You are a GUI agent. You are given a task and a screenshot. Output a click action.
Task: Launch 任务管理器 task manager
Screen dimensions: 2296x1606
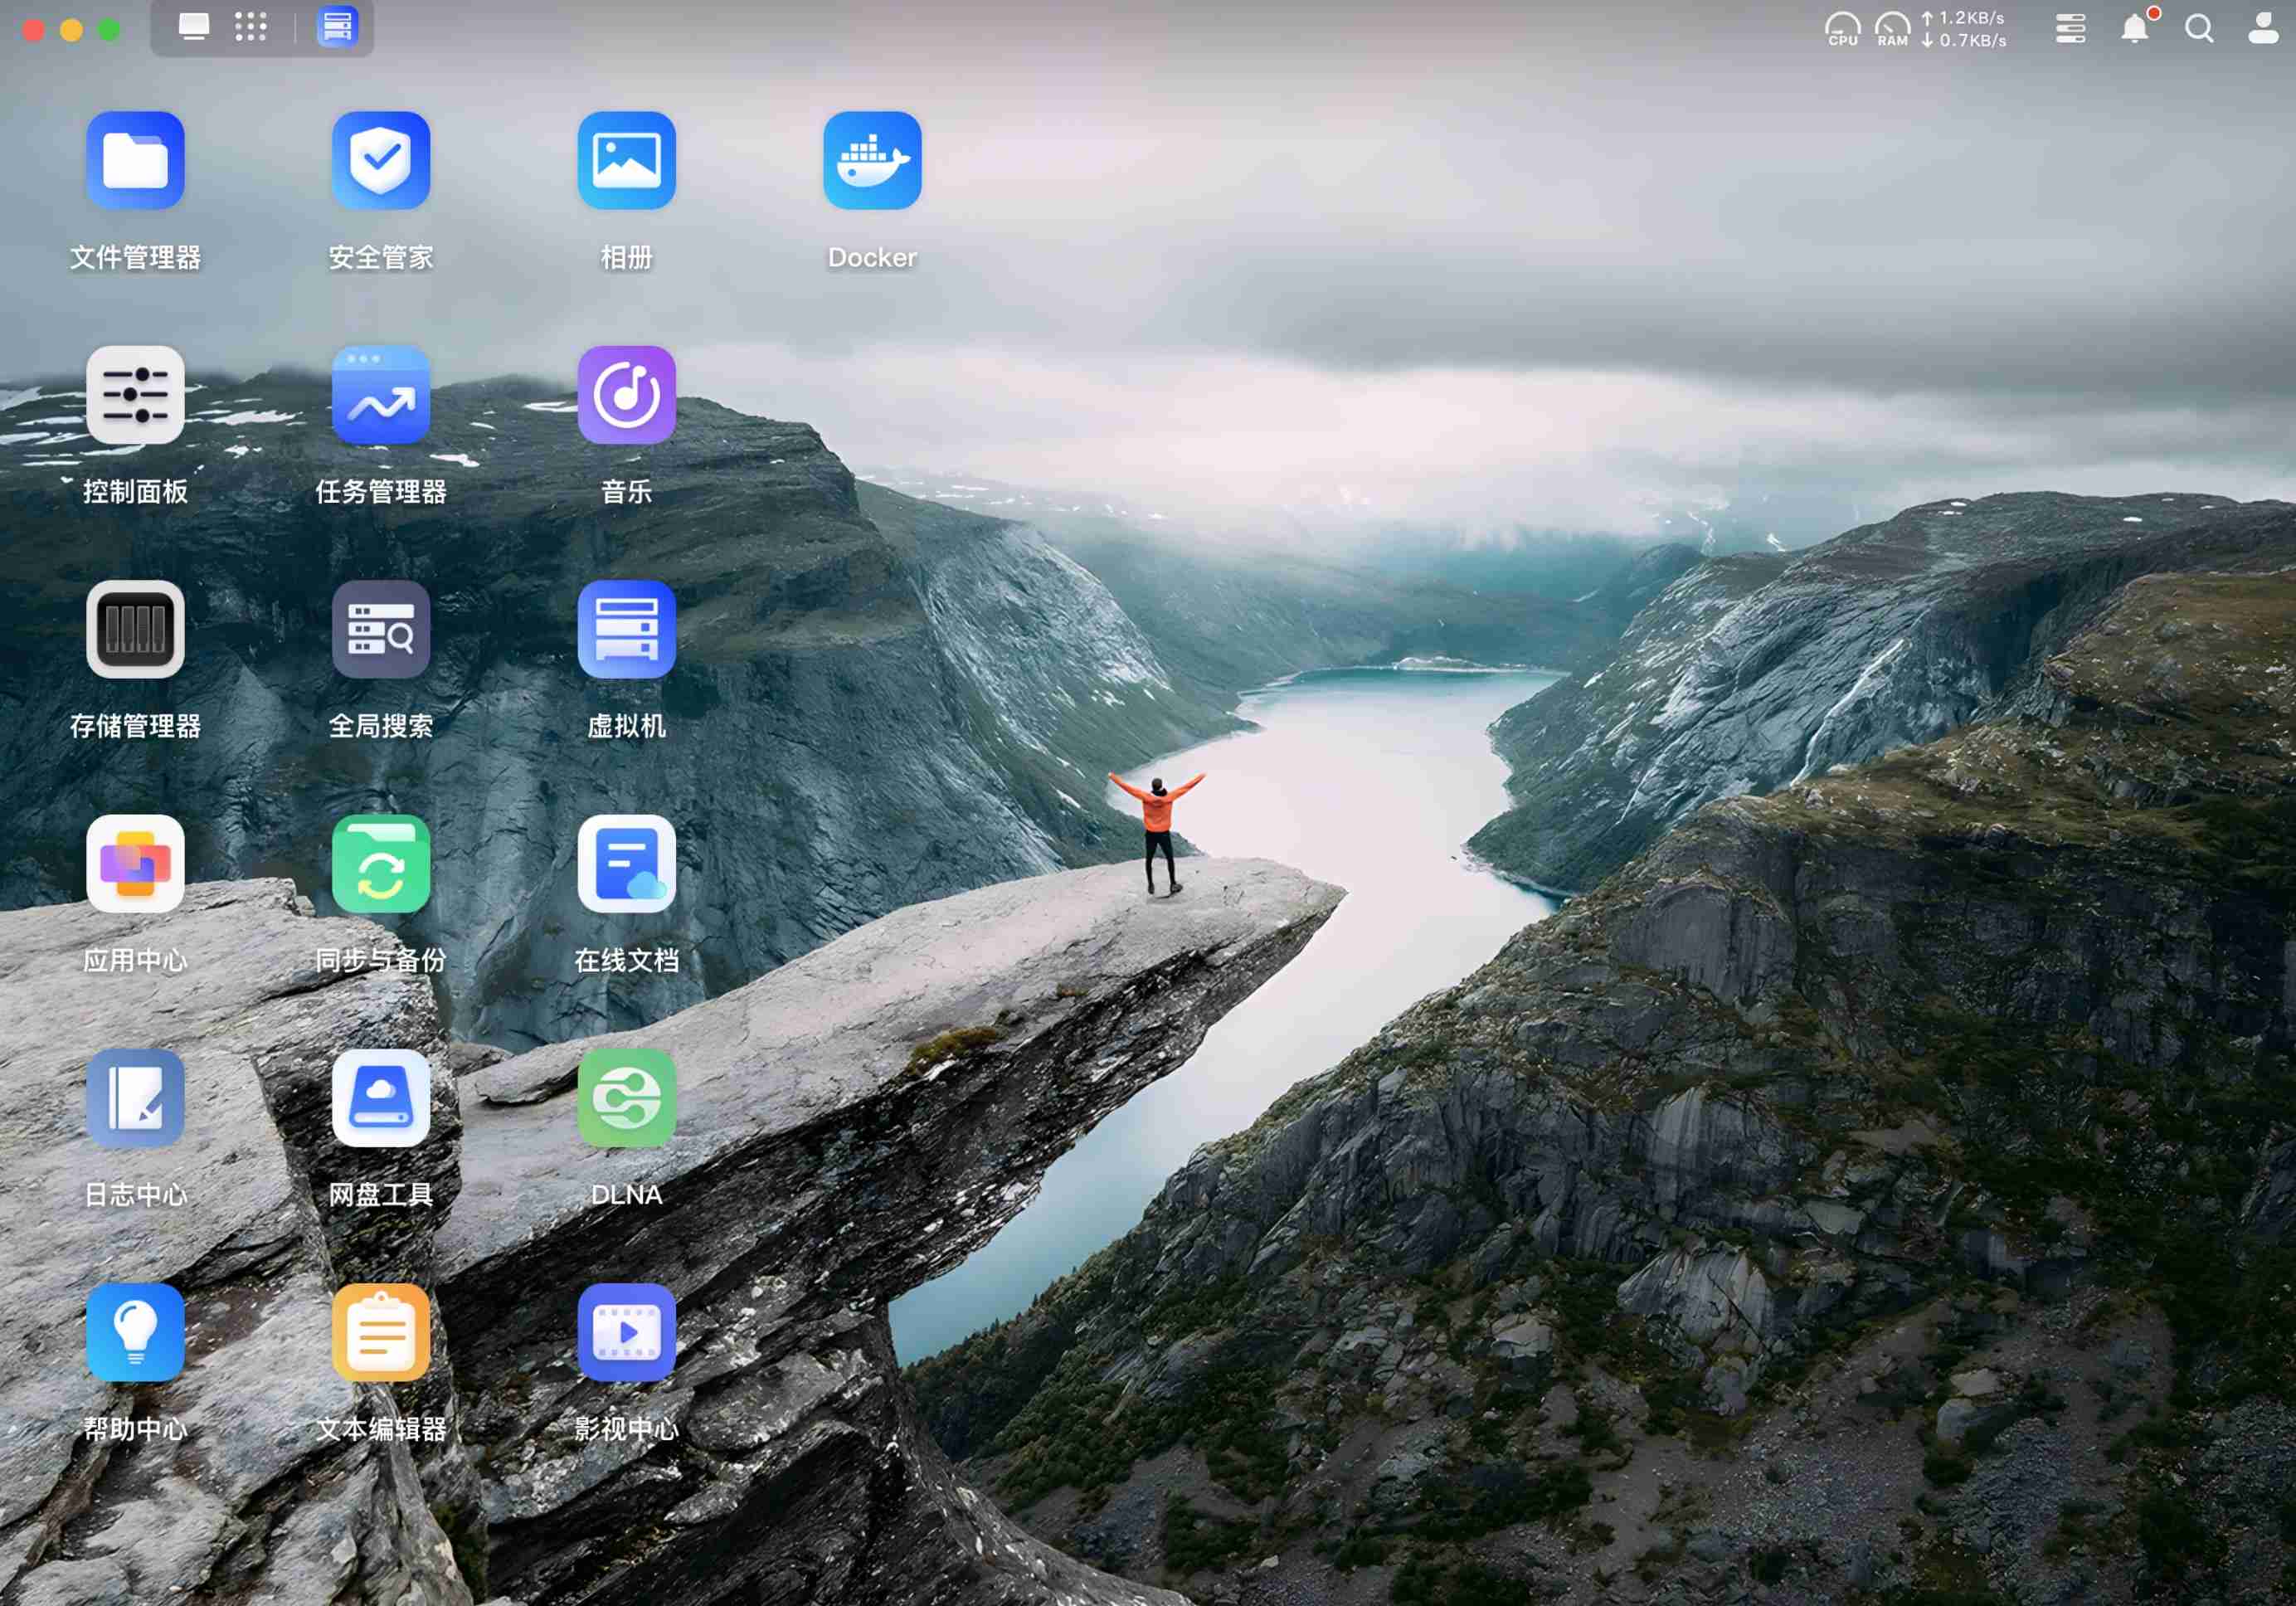tap(381, 395)
